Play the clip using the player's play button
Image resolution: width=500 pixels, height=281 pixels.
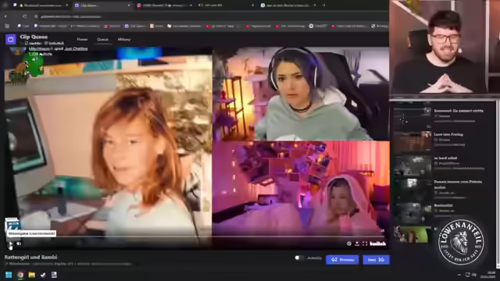pos(10,244)
